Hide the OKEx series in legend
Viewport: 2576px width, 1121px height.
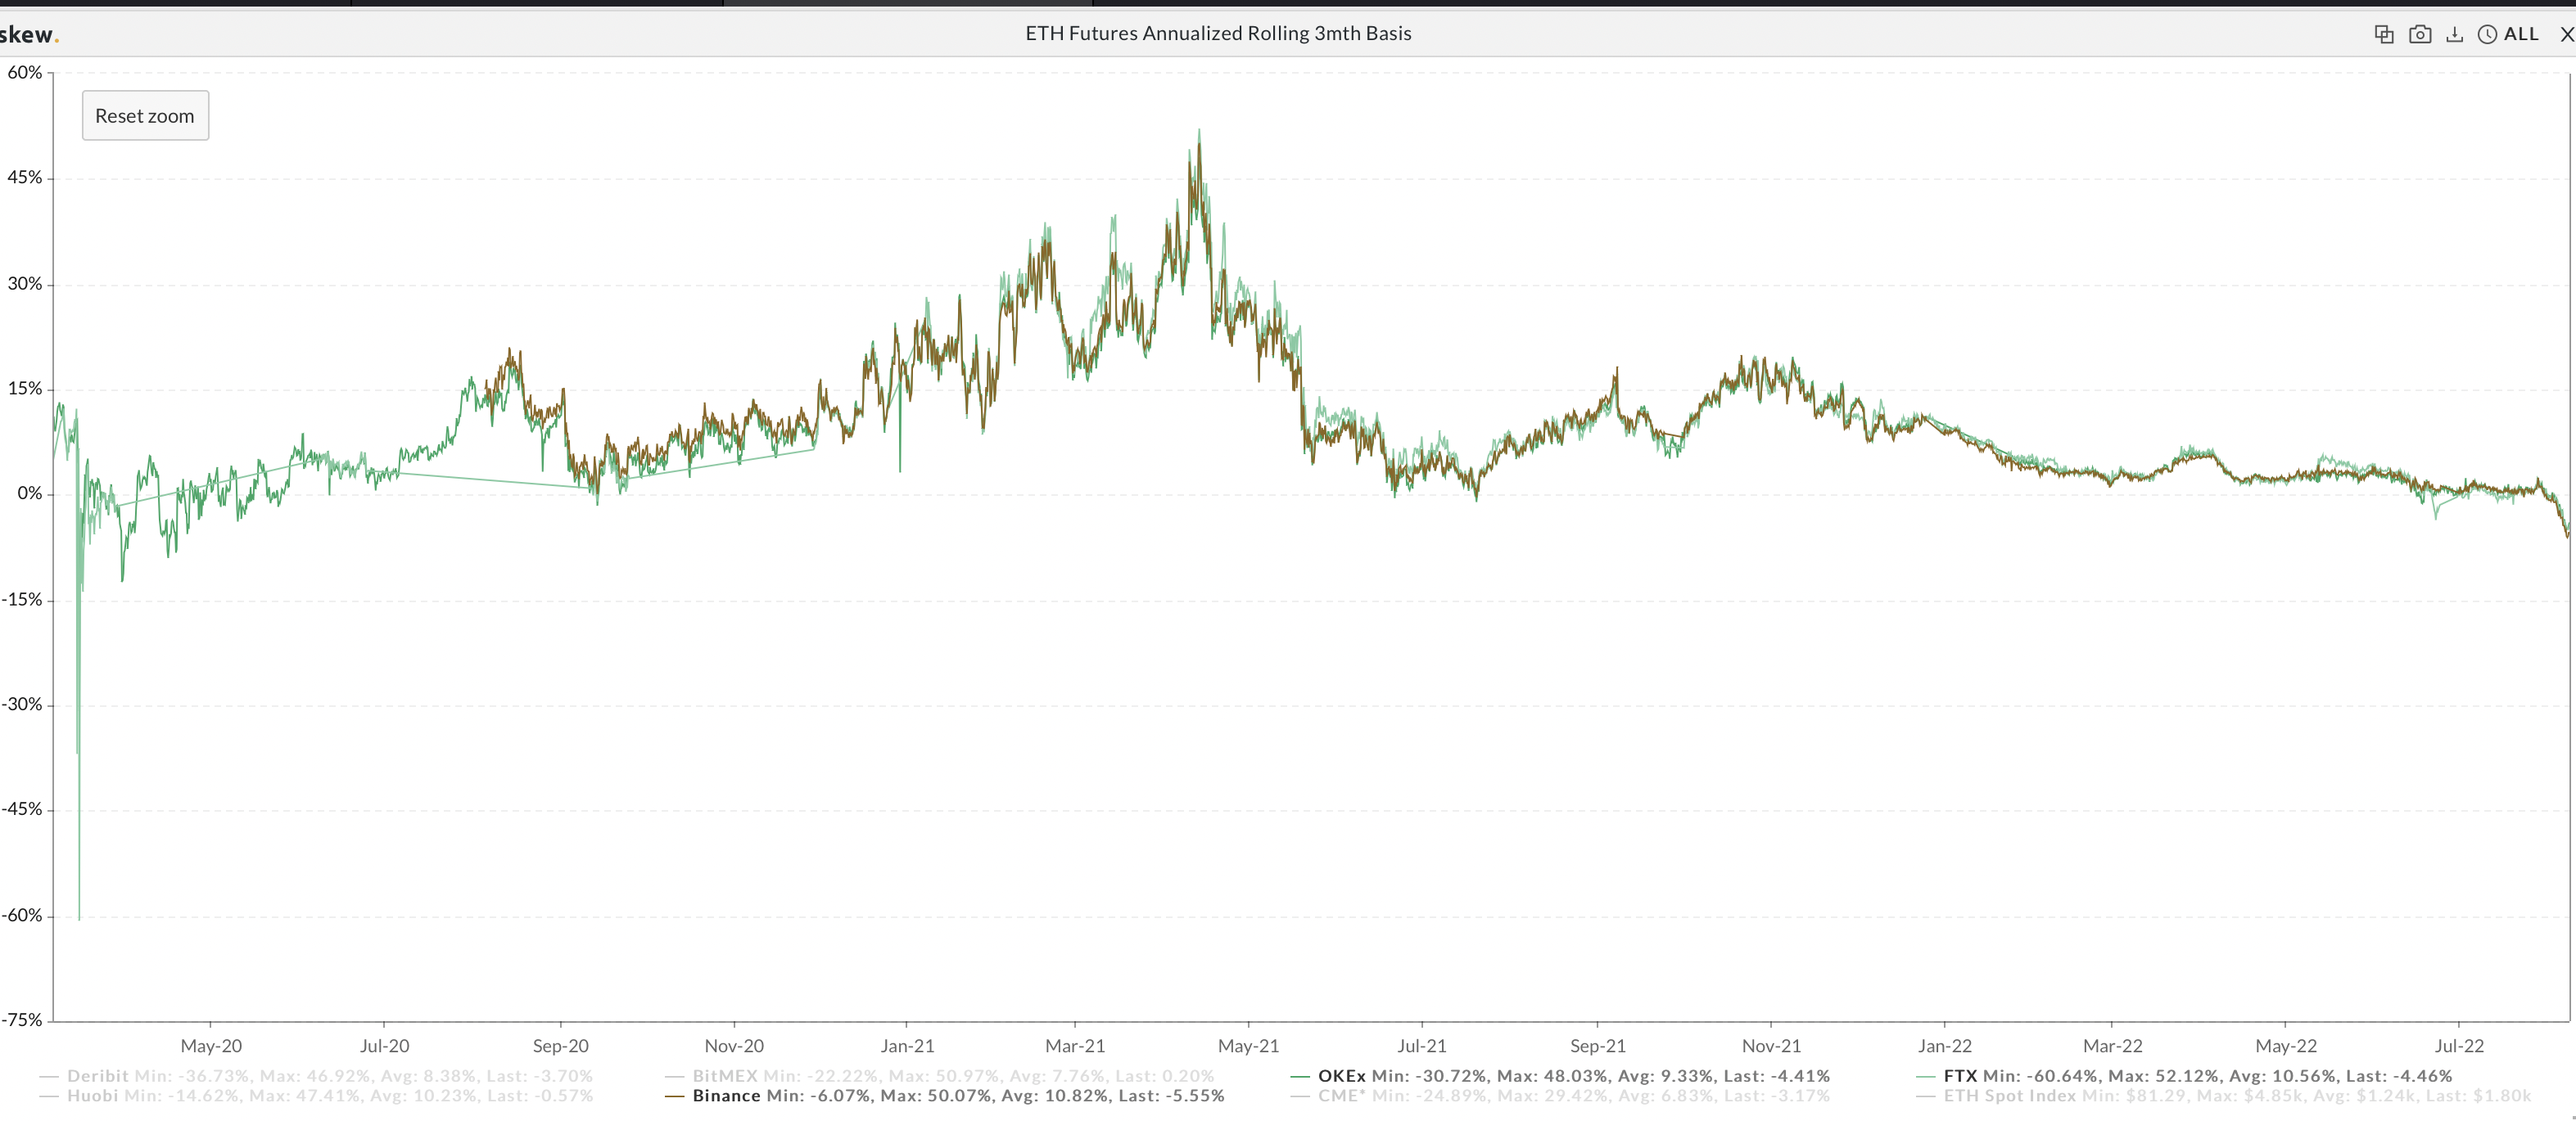point(1560,1076)
